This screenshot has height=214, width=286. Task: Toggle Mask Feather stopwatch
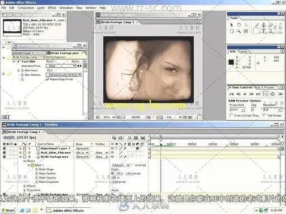(x=37, y=173)
